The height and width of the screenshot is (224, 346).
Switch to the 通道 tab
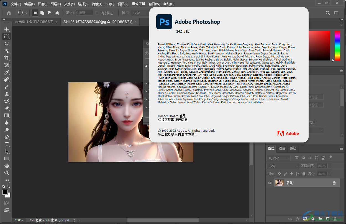282,148
